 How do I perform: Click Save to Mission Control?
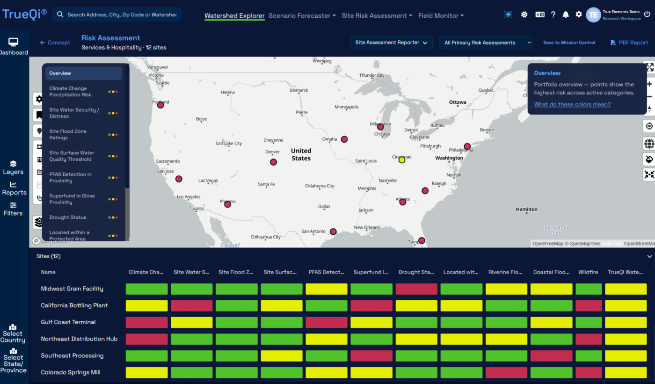tap(569, 43)
